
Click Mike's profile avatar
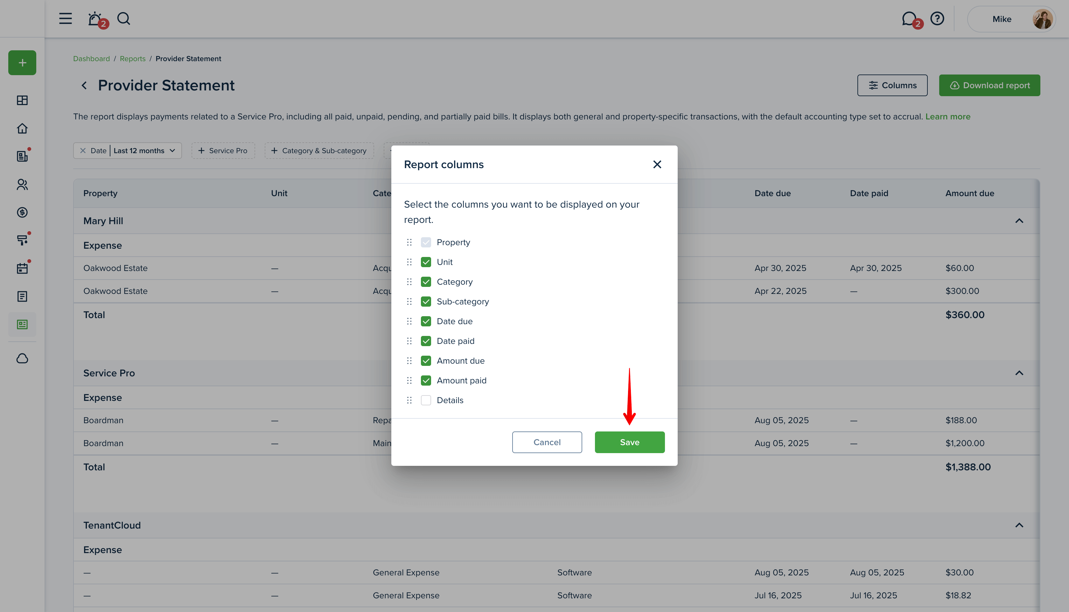tap(1042, 19)
